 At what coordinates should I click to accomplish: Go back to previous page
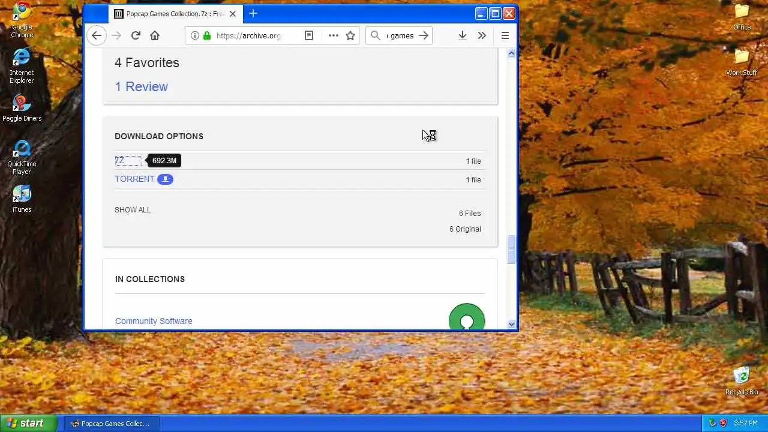(x=97, y=35)
